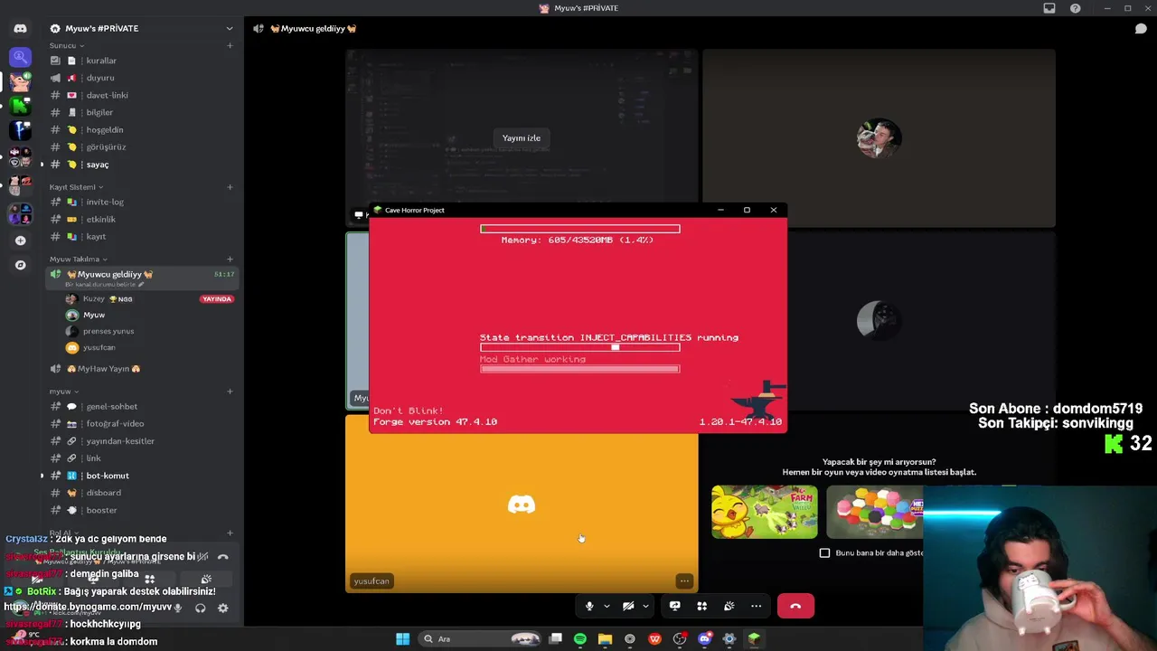Open the duyuru announcement channel
The width and height of the screenshot is (1157, 651).
140,78
